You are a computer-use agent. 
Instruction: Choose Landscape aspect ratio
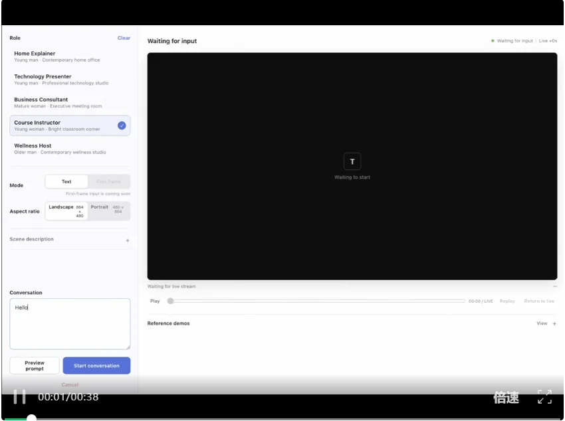point(66,211)
